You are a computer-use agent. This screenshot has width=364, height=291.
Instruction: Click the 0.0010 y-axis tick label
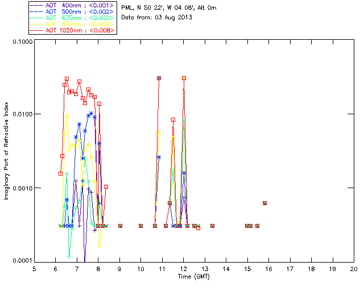pos(22,188)
